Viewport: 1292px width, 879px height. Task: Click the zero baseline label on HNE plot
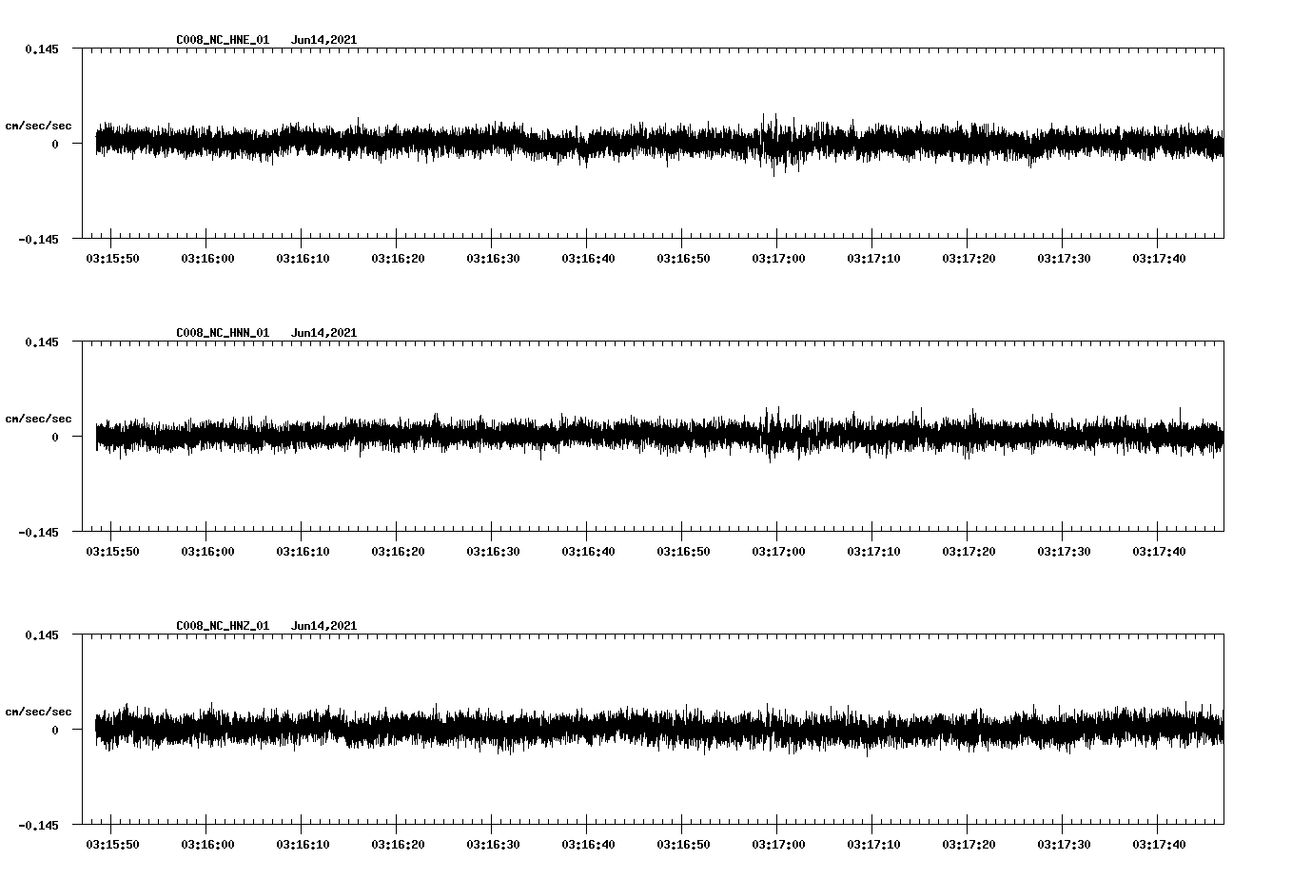55,144
